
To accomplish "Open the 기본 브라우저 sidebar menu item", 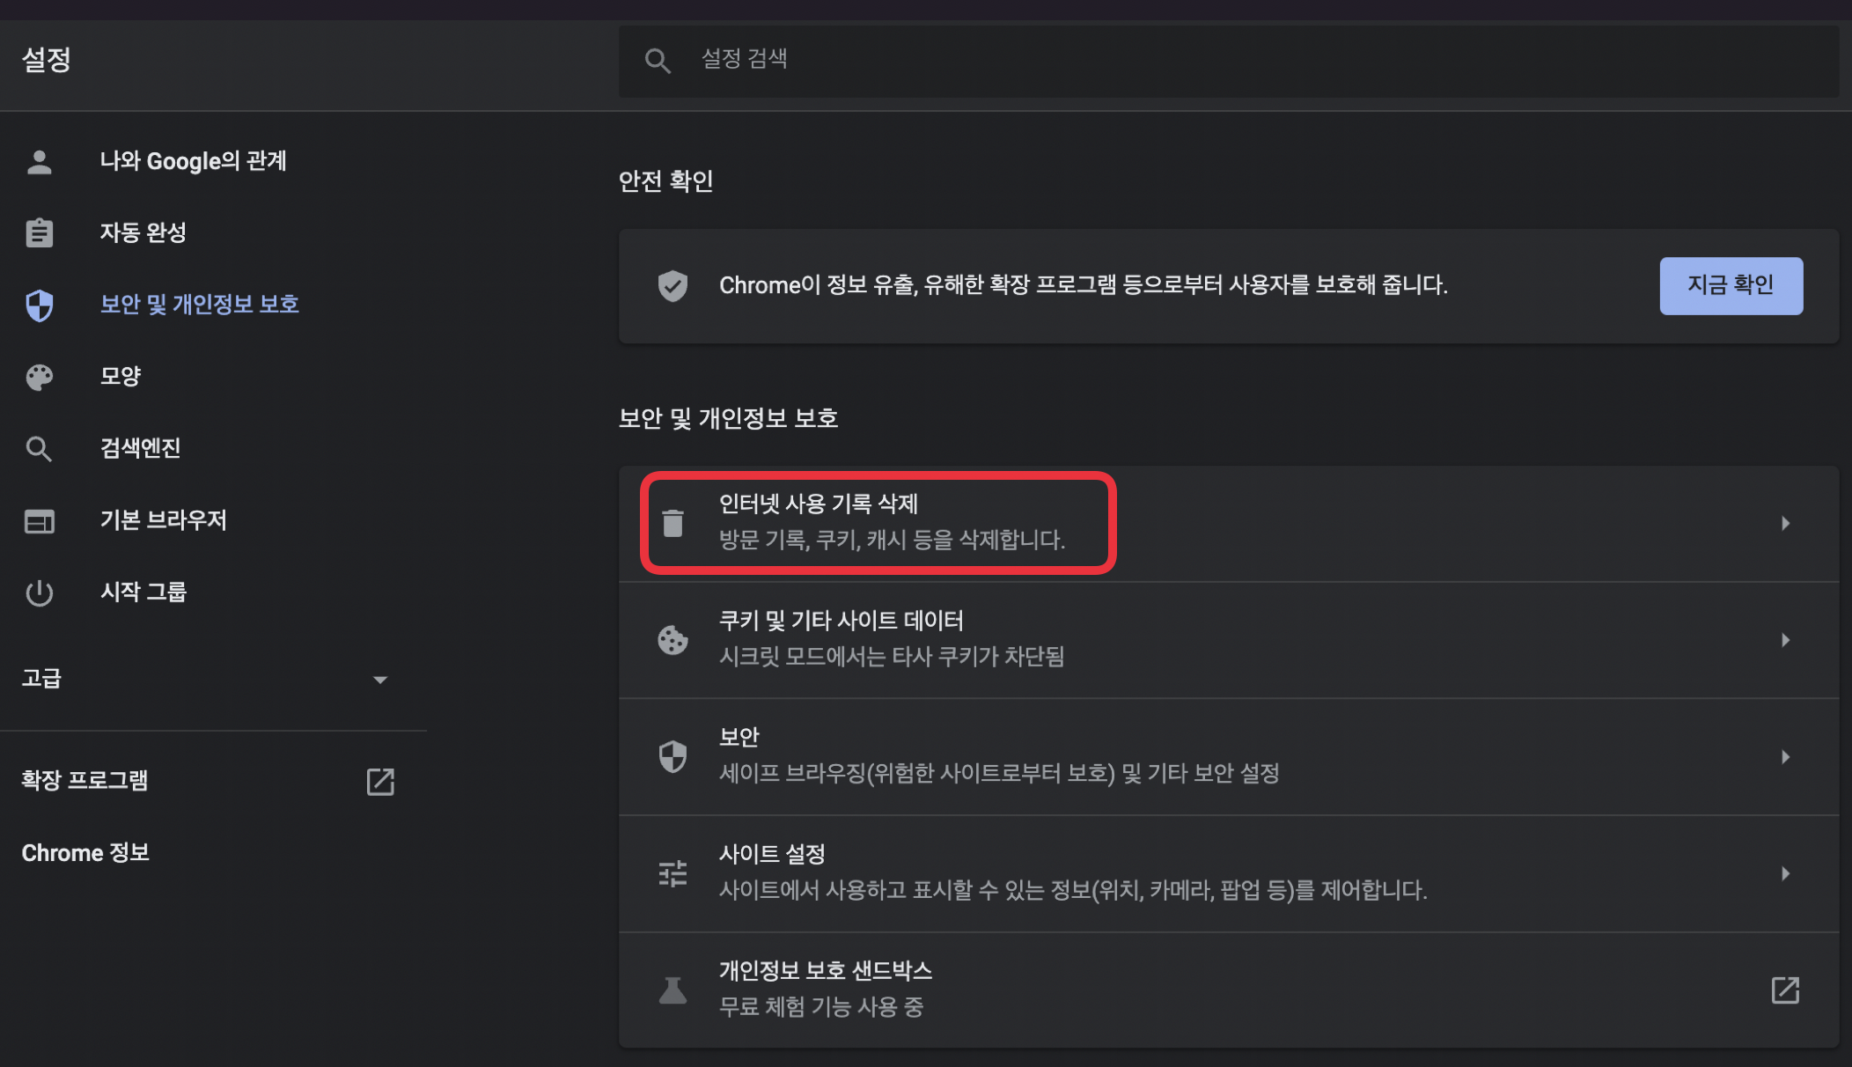I will click(x=163, y=520).
